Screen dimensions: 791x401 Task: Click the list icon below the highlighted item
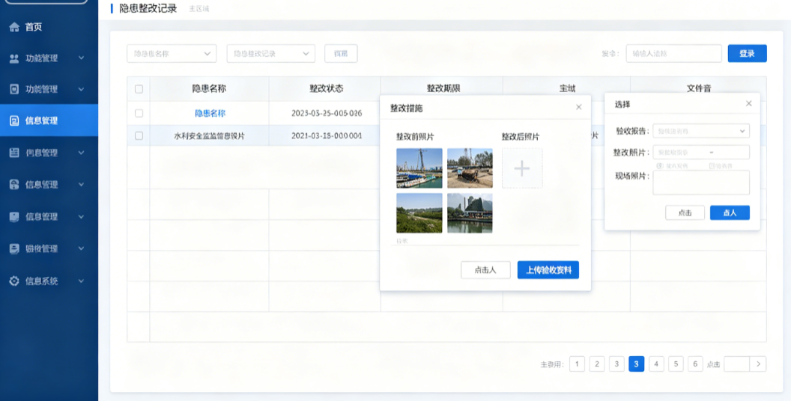14,153
